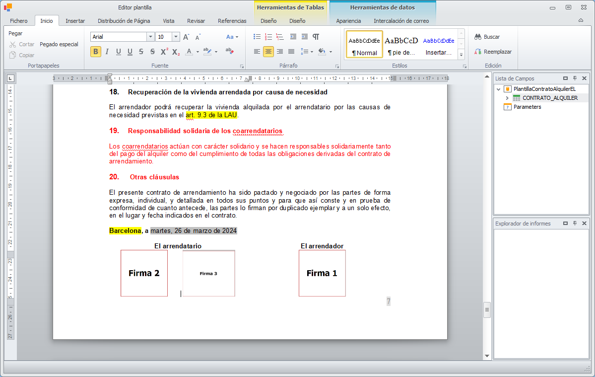Viewport: 595px width, 377px height.
Task: Select the Parameters item in field list
Action: (527, 107)
